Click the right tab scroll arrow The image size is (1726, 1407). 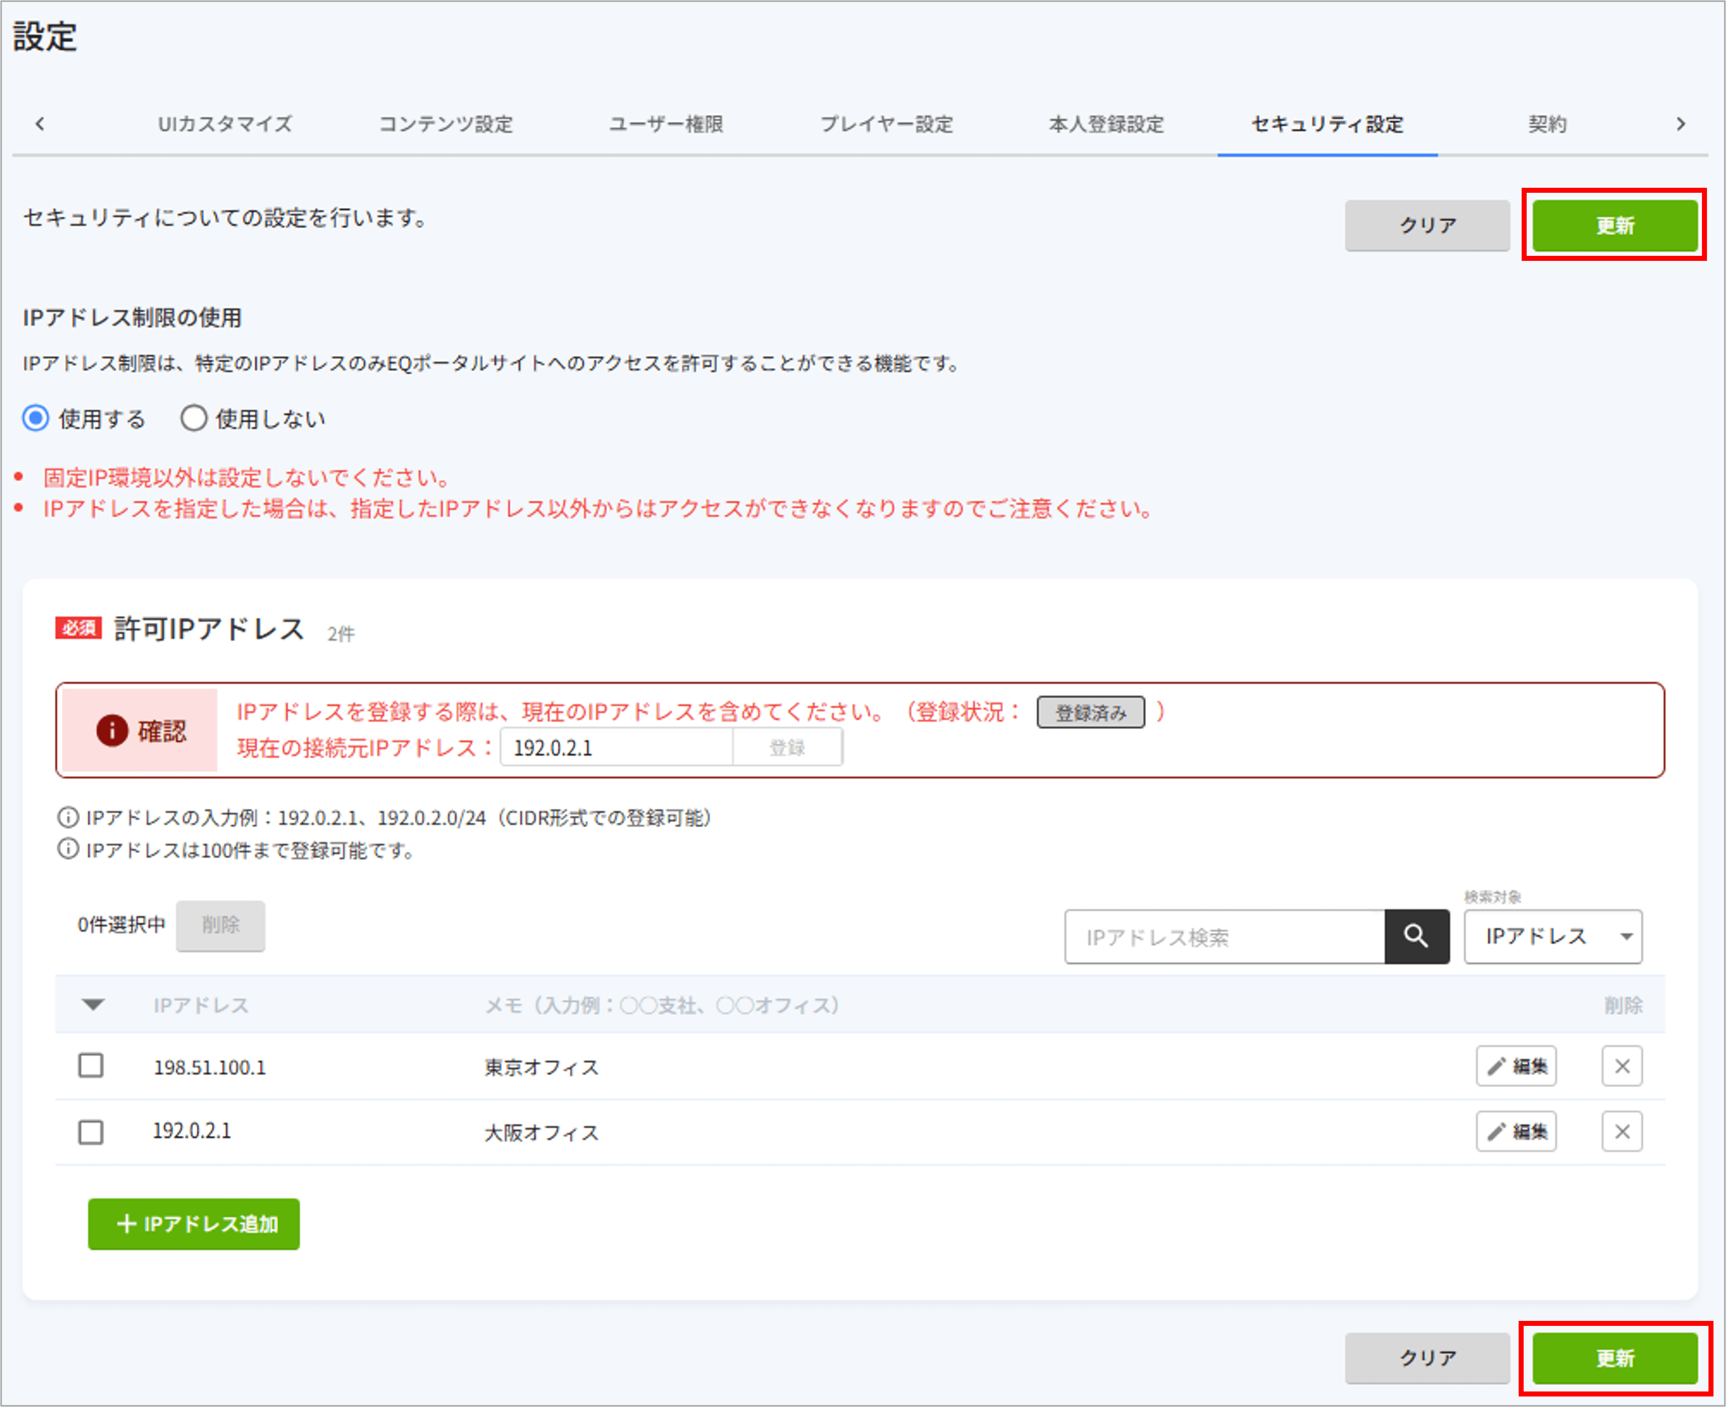[x=1680, y=124]
